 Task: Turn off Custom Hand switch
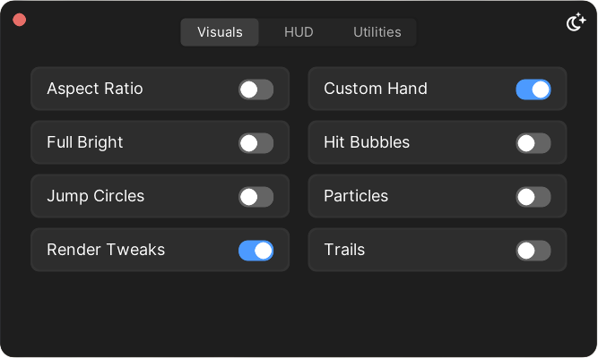[533, 89]
